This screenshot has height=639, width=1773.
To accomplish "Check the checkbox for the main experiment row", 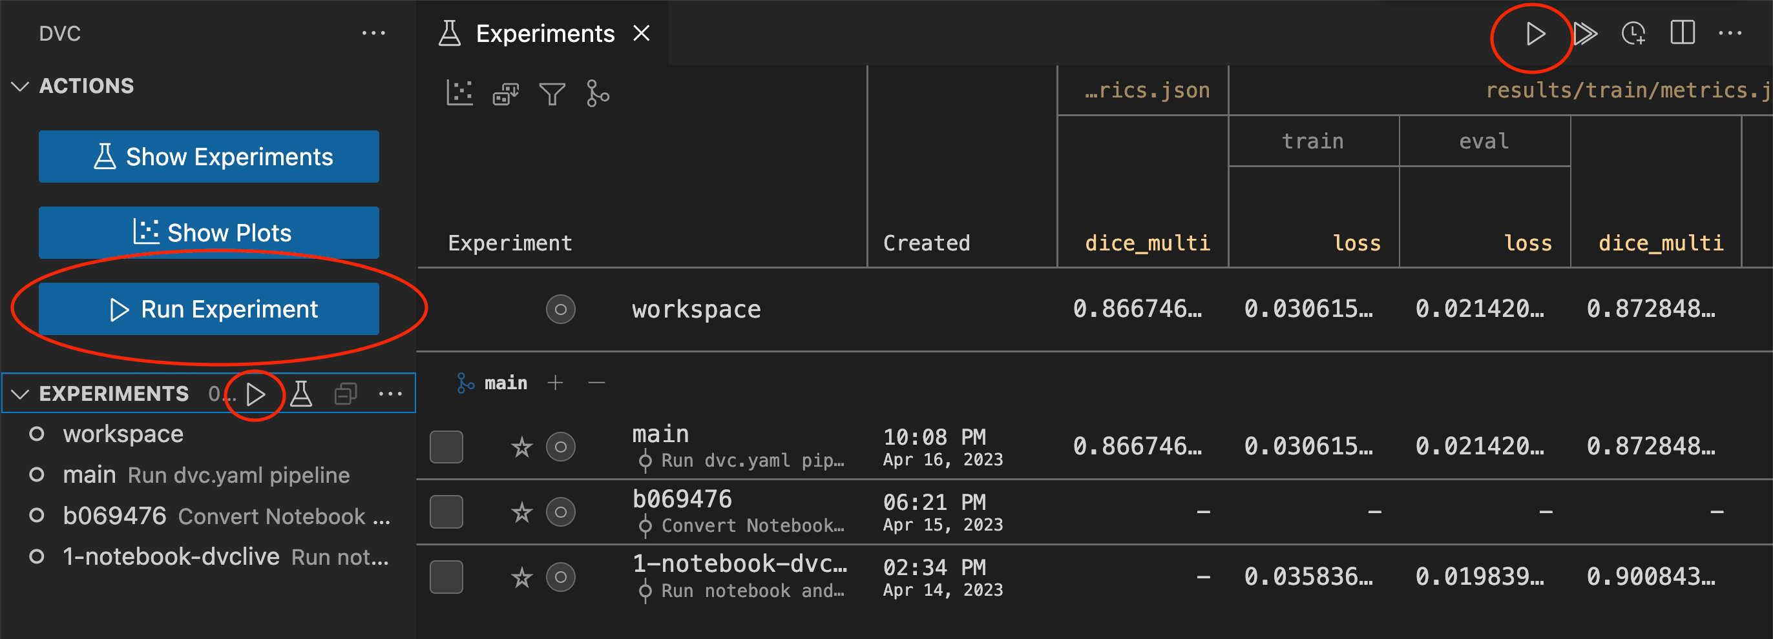I will pyautogui.click(x=446, y=447).
